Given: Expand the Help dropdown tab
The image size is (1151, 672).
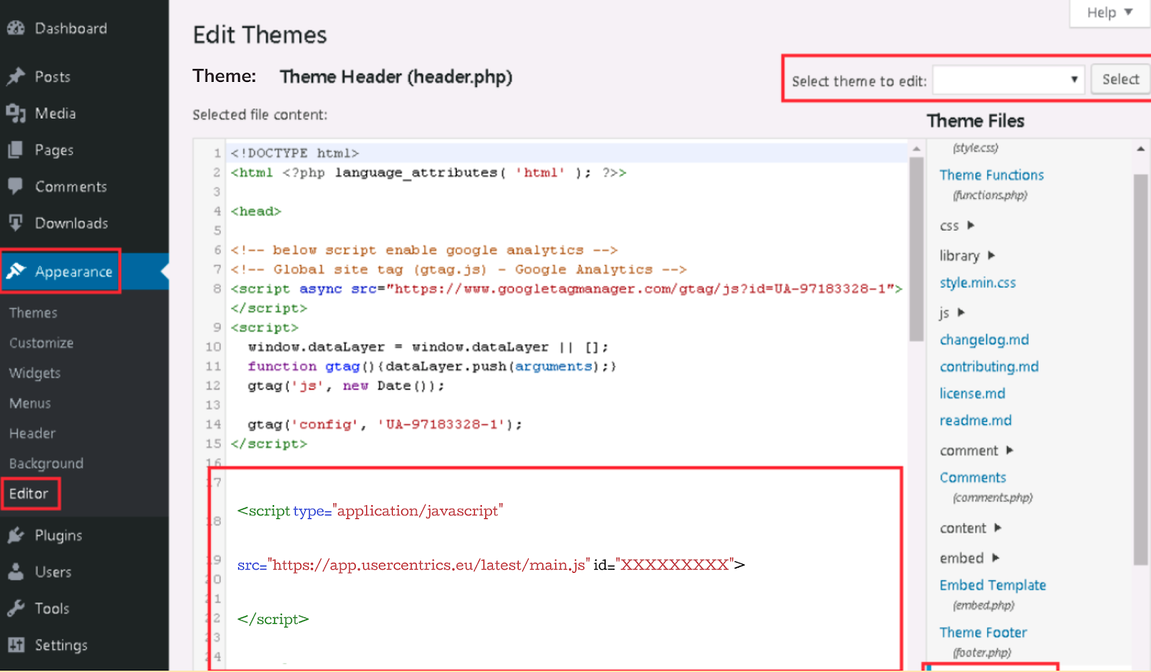Looking at the screenshot, I should click(x=1109, y=12).
